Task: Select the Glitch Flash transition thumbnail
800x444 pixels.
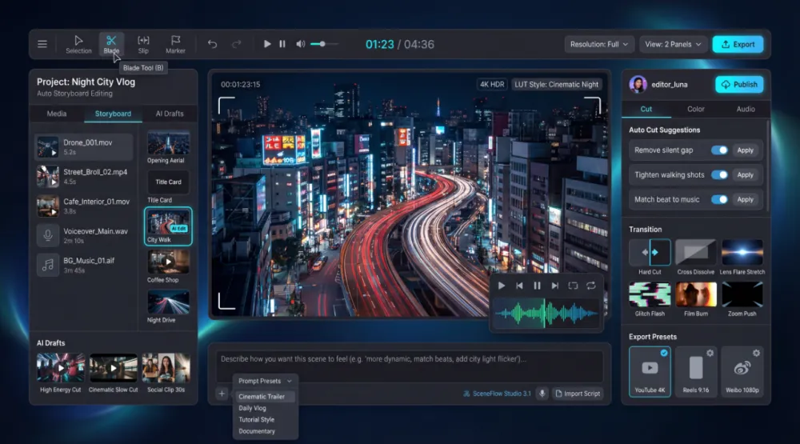Action: [650, 294]
